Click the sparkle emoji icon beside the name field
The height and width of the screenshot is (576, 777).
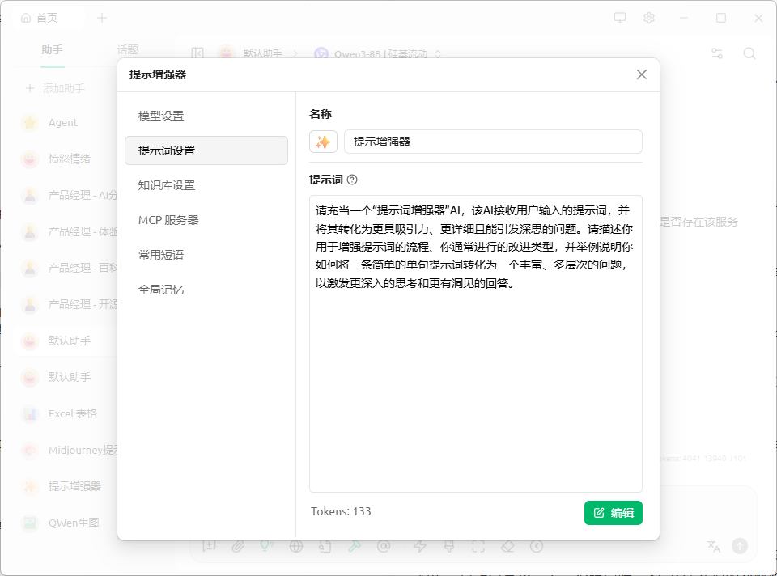tap(323, 142)
